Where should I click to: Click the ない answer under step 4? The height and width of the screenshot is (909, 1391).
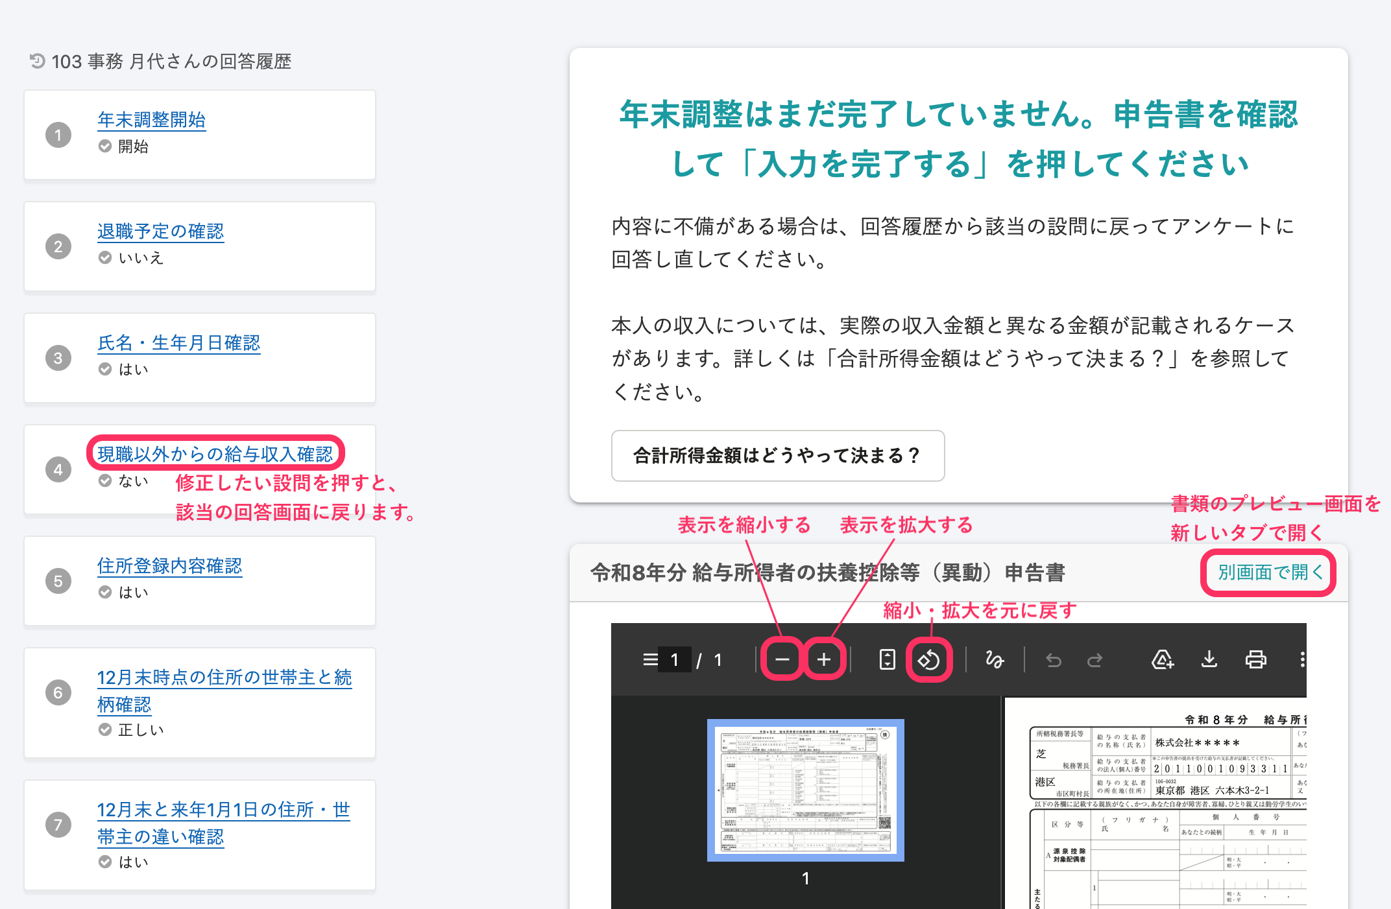[x=133, y=481]
